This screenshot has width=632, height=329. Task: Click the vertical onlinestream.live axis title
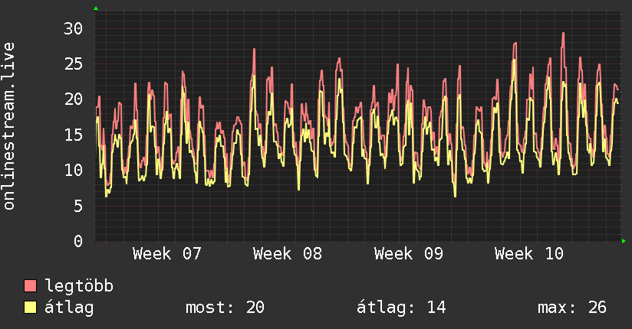pos(9,126)
